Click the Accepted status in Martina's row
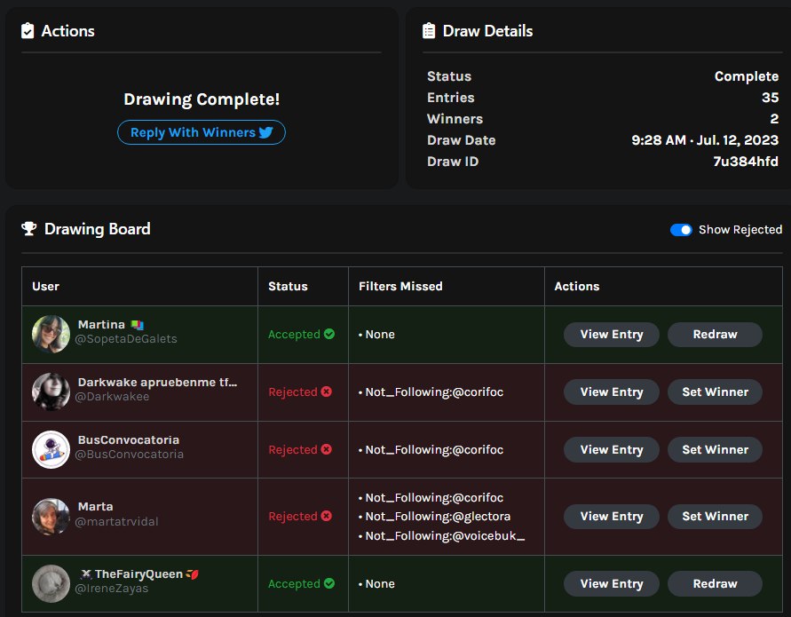The image size is (791, 617). pos(301,335)
